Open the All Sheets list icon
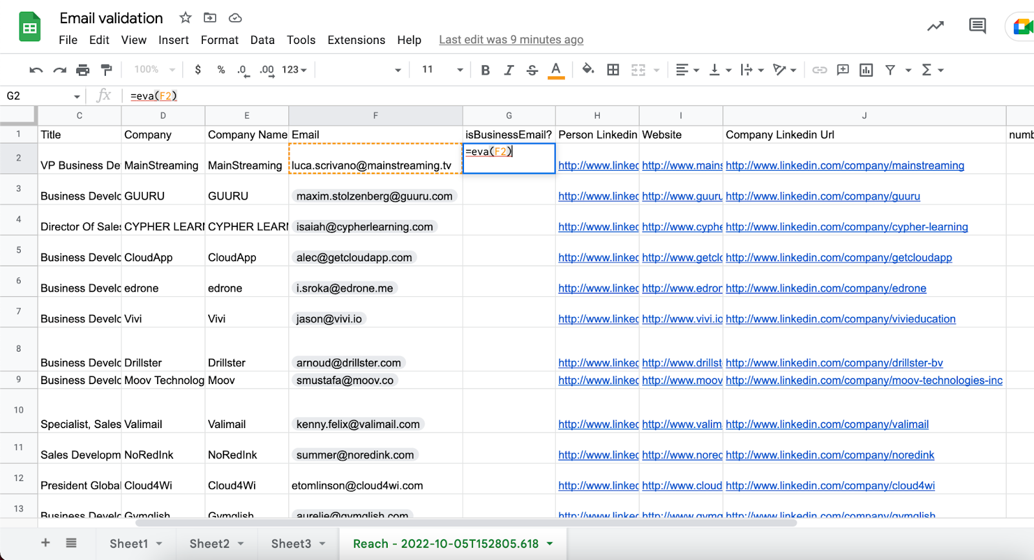The width and height of the screenshot is (1034, 560). tap(71, 543)
